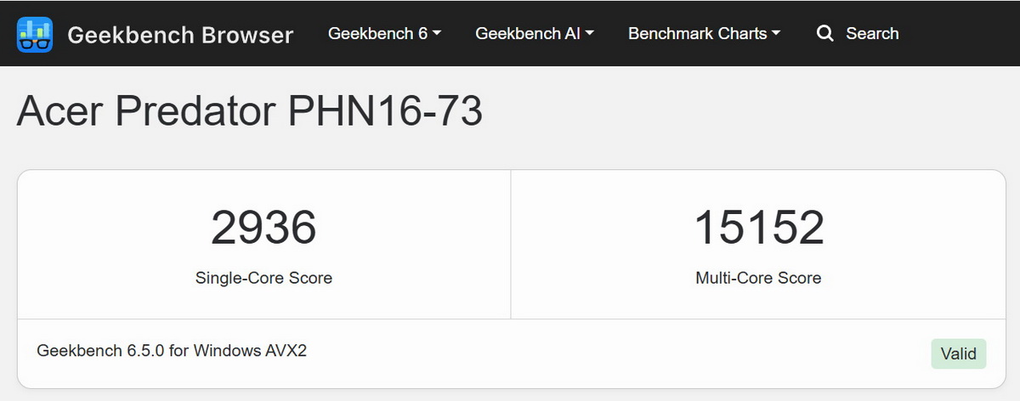The image size is (1020, 401).
Task: Click the Acer Predator PHN16-73 heading
Action: pos(250,112)
